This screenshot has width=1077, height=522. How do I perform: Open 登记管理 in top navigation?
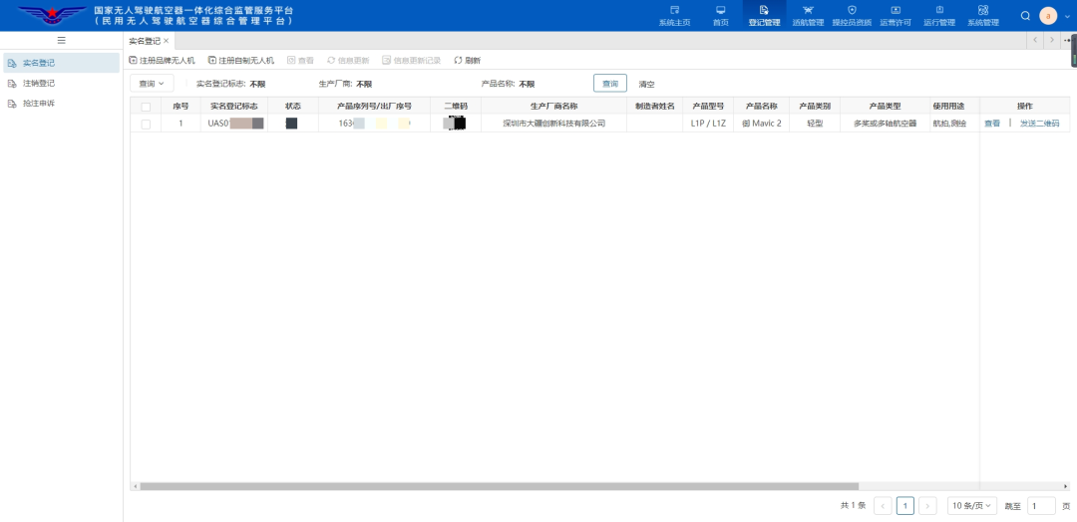(x=764, y=16)
